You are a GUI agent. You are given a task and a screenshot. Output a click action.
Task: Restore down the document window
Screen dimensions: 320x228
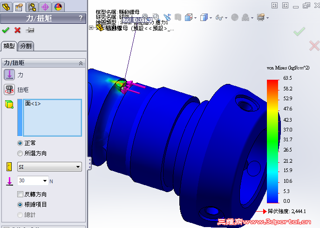[306, 5]
